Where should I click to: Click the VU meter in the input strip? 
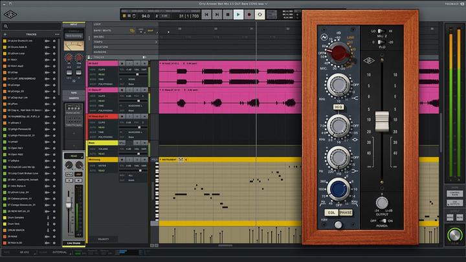click(74, 46)
